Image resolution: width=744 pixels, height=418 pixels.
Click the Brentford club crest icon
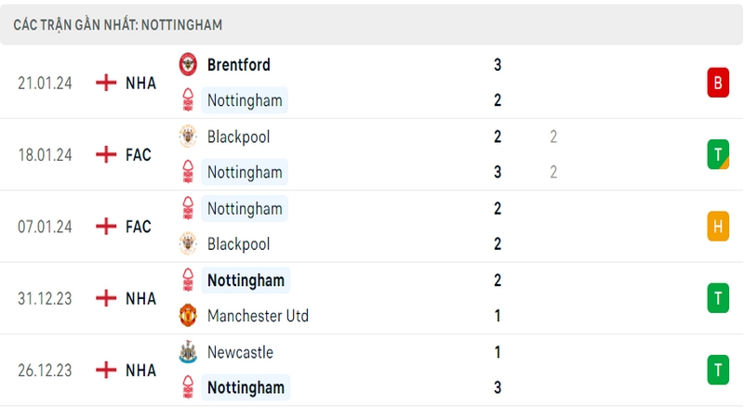[188, 64]
